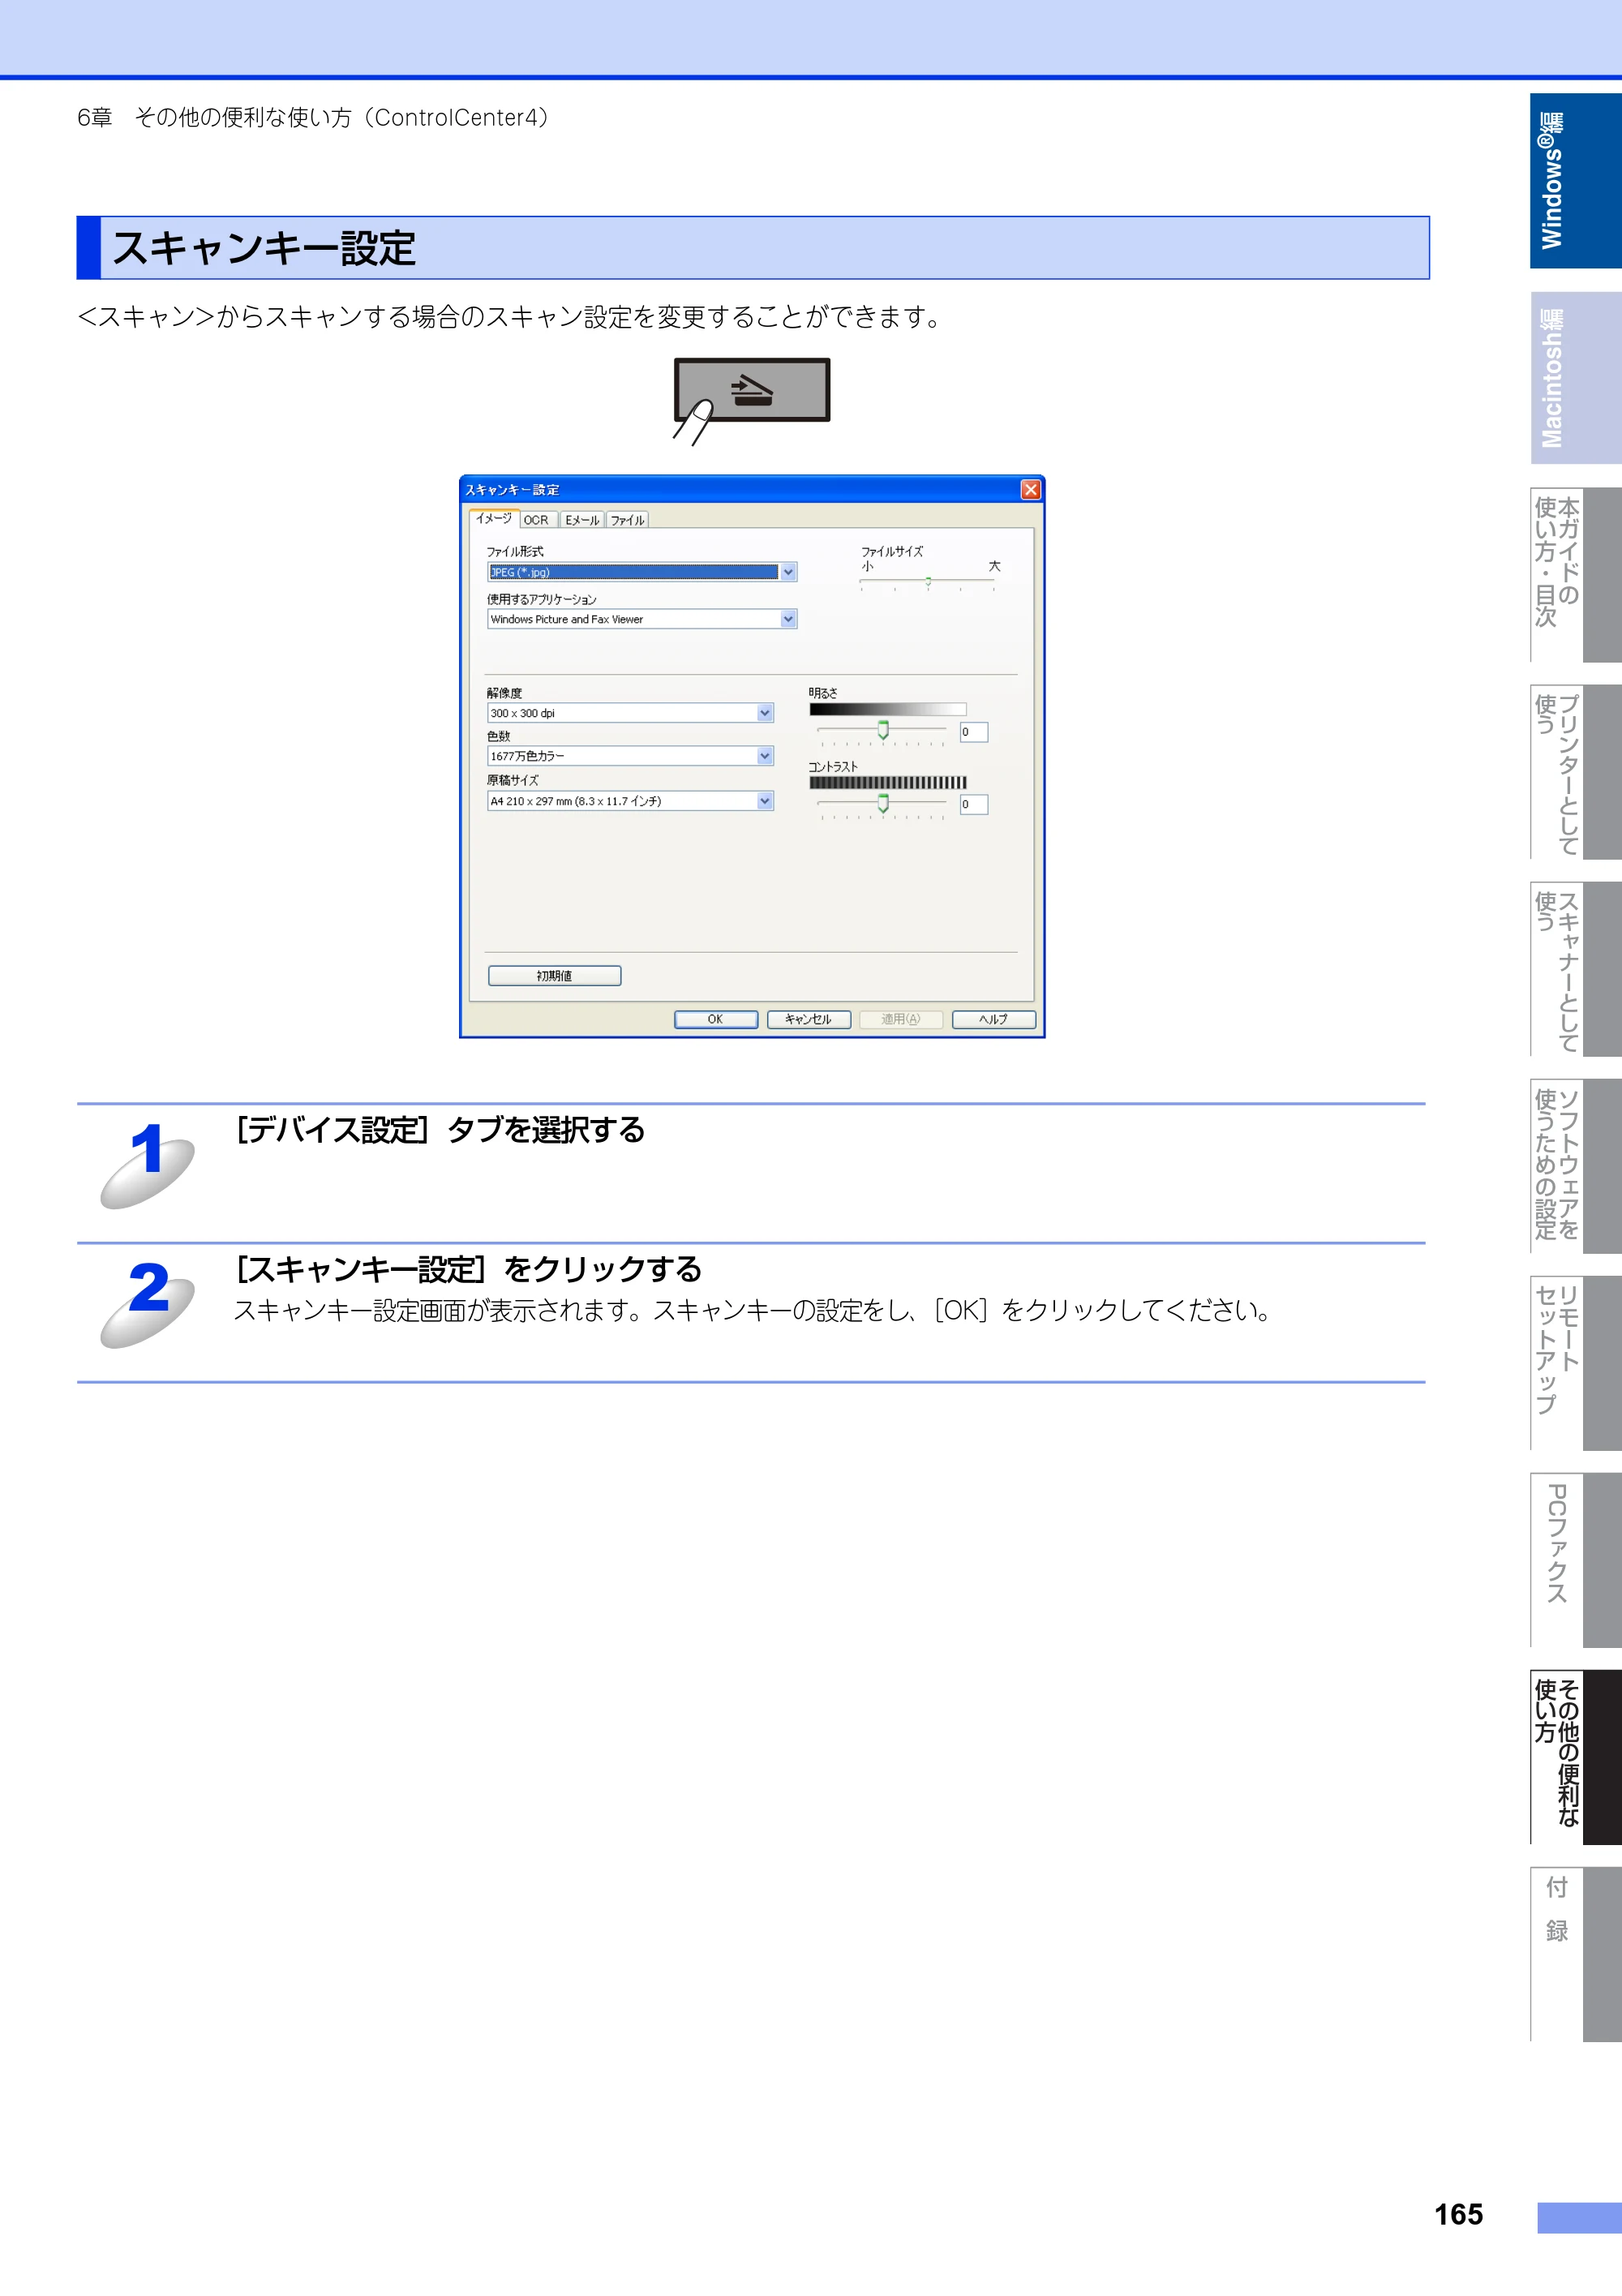The image size is (1622, 2296).
Task: Open the Windows編 side tab
Action: coord(1575,181)
